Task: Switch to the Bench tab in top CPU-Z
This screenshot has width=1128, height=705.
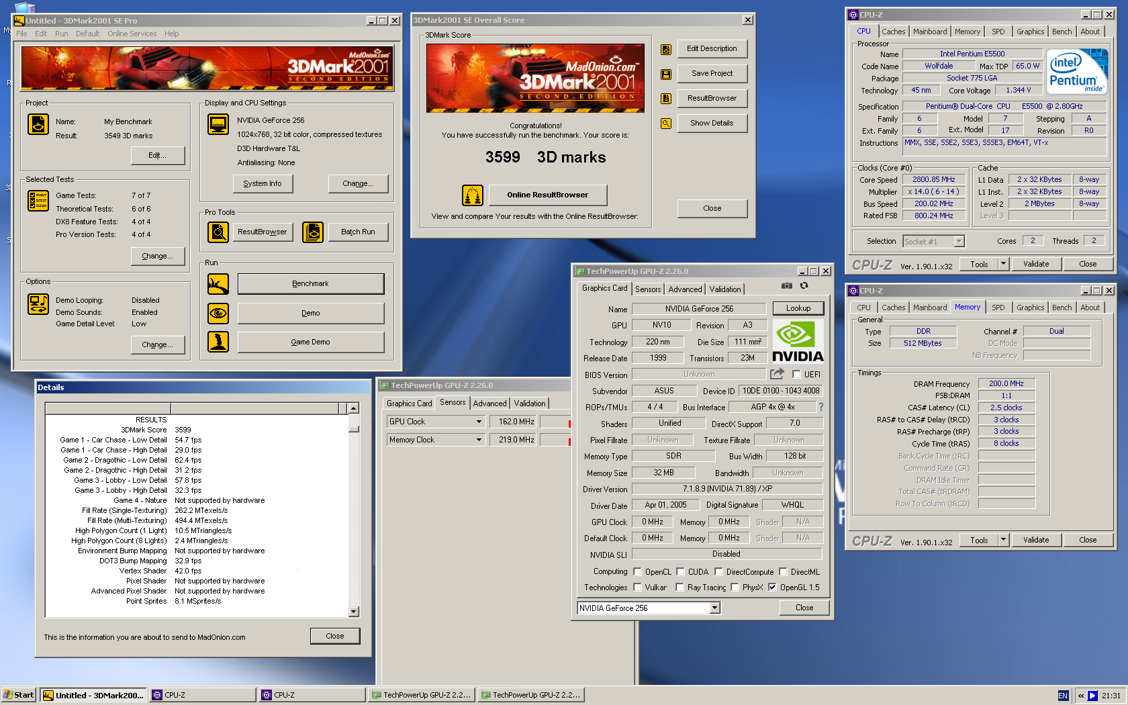Action: 1062,32
